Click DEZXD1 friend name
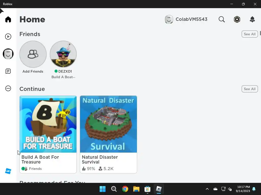The width and height of the screenshot is (261, 195). click(65, 71)
